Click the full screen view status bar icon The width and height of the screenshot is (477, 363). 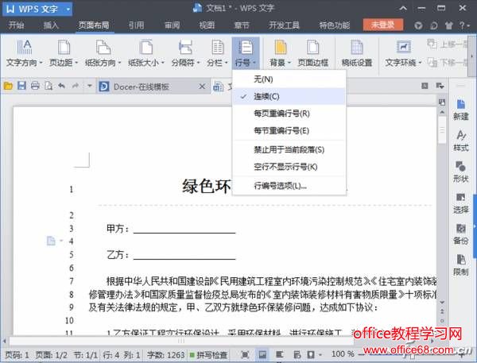tap(245, 354)
